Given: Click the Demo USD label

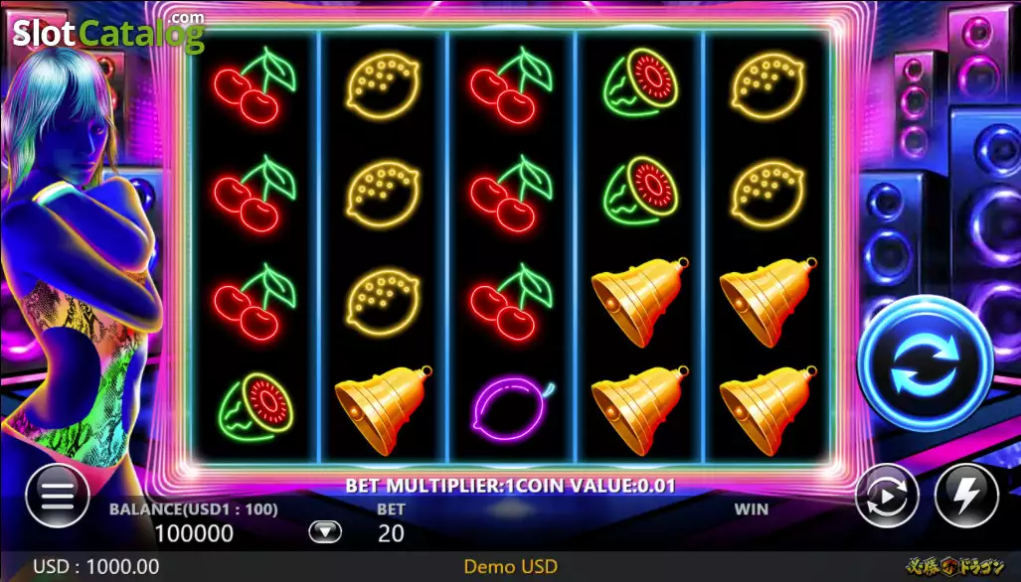Looking at the screenshot, I should click(x=511, y=567).
